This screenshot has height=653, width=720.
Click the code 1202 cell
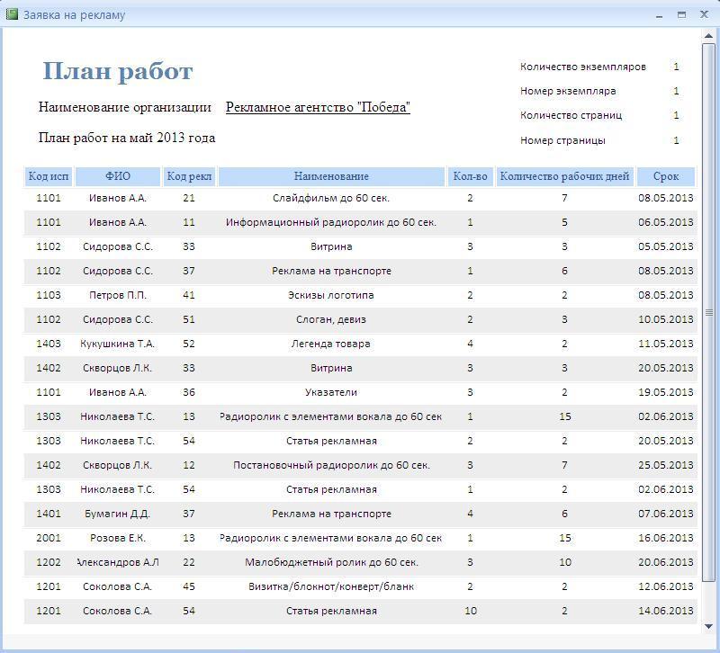[49, 562]
